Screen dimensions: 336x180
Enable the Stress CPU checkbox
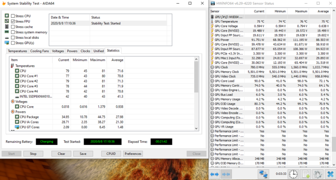(x=13, y=16)
